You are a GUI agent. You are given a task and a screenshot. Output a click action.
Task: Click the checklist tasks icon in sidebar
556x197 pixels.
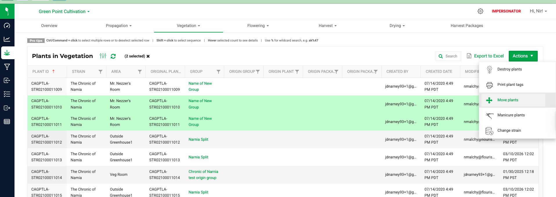click(x=7, y=94)
